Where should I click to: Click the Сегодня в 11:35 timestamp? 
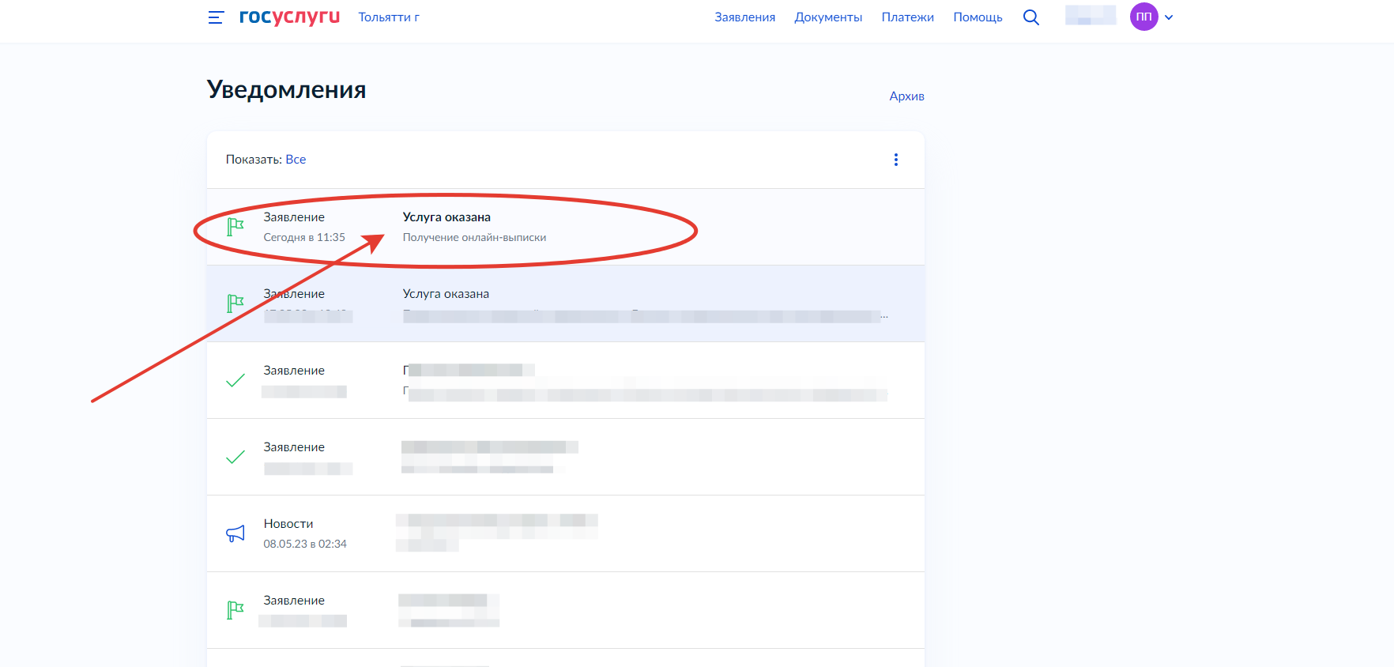(x=304, y=237)
